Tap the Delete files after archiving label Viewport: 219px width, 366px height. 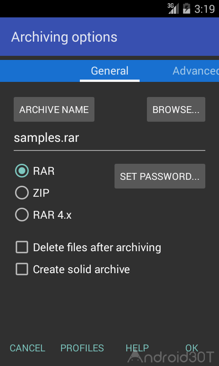pos(97,248)
